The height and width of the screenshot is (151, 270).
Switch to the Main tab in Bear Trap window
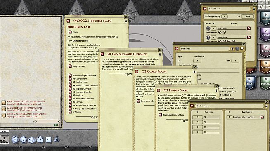click(245, 57)
